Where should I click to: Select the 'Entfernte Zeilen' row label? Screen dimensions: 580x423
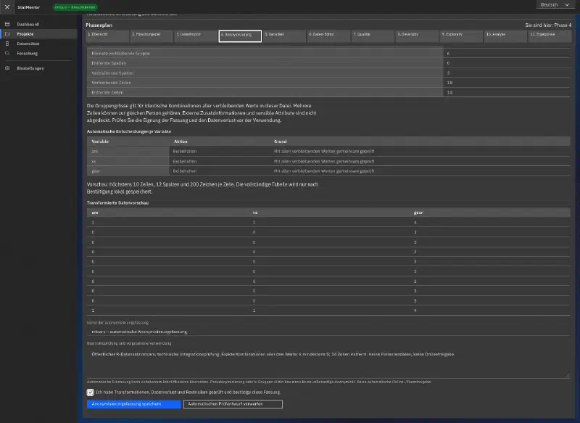click(107, 93)
